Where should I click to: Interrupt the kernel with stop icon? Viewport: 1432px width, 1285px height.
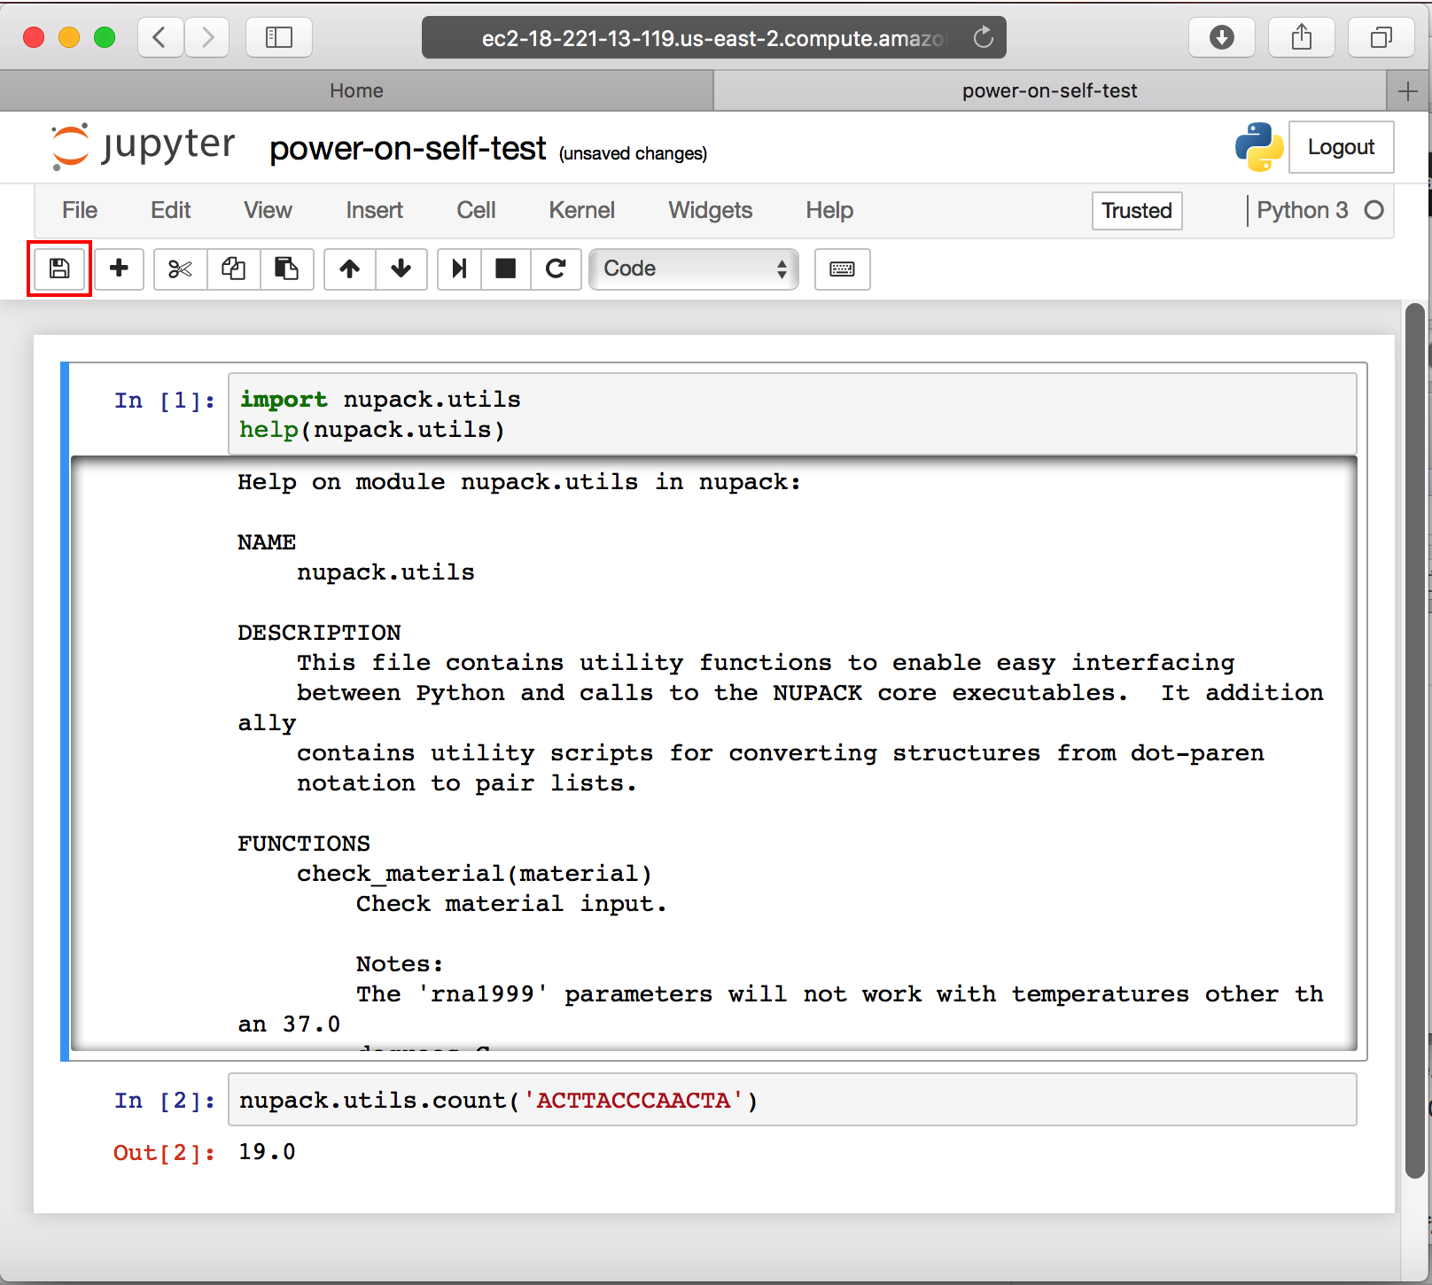click(x=506, y=269)
